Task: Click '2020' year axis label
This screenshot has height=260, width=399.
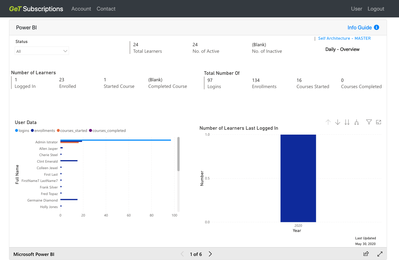Action: [298, 226]
